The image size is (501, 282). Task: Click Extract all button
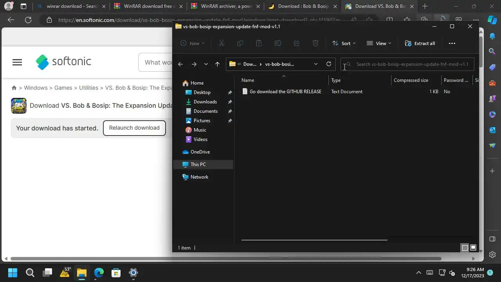coord(420,43)
